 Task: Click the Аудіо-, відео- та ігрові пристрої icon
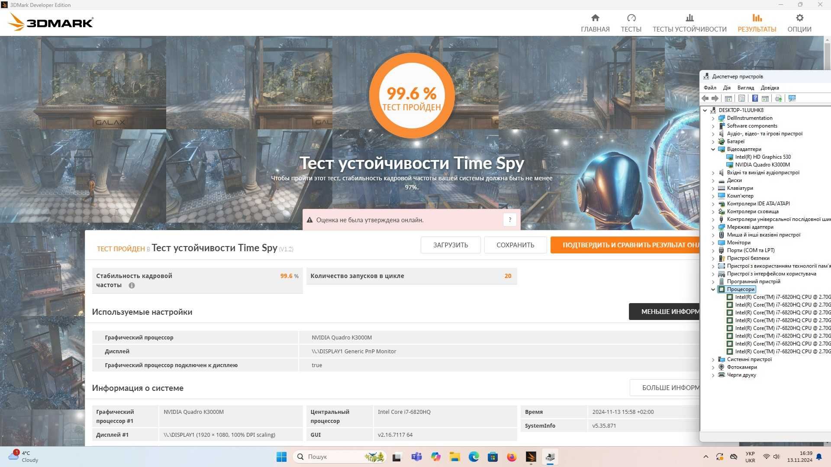[x=721, y=134]
